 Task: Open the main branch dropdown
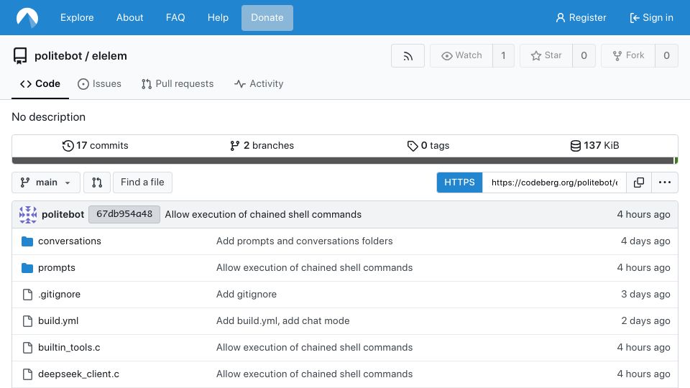(46, 183)
